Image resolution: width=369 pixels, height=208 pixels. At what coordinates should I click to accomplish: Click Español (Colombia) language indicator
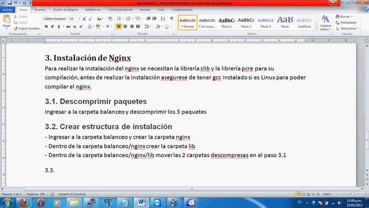(x=72, y=194)
